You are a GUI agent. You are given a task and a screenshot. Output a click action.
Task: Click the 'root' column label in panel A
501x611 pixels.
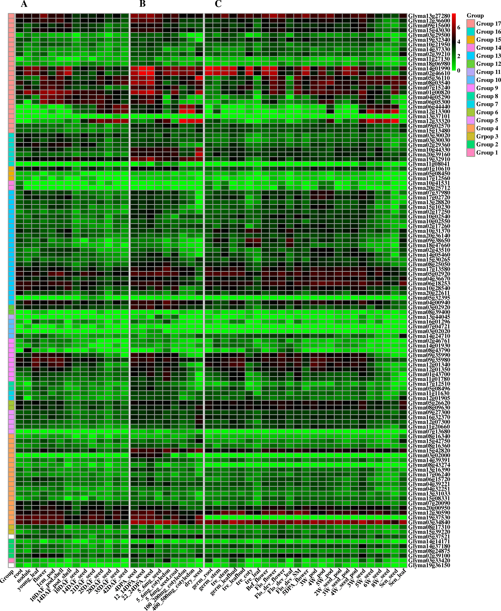coord(18,573)
